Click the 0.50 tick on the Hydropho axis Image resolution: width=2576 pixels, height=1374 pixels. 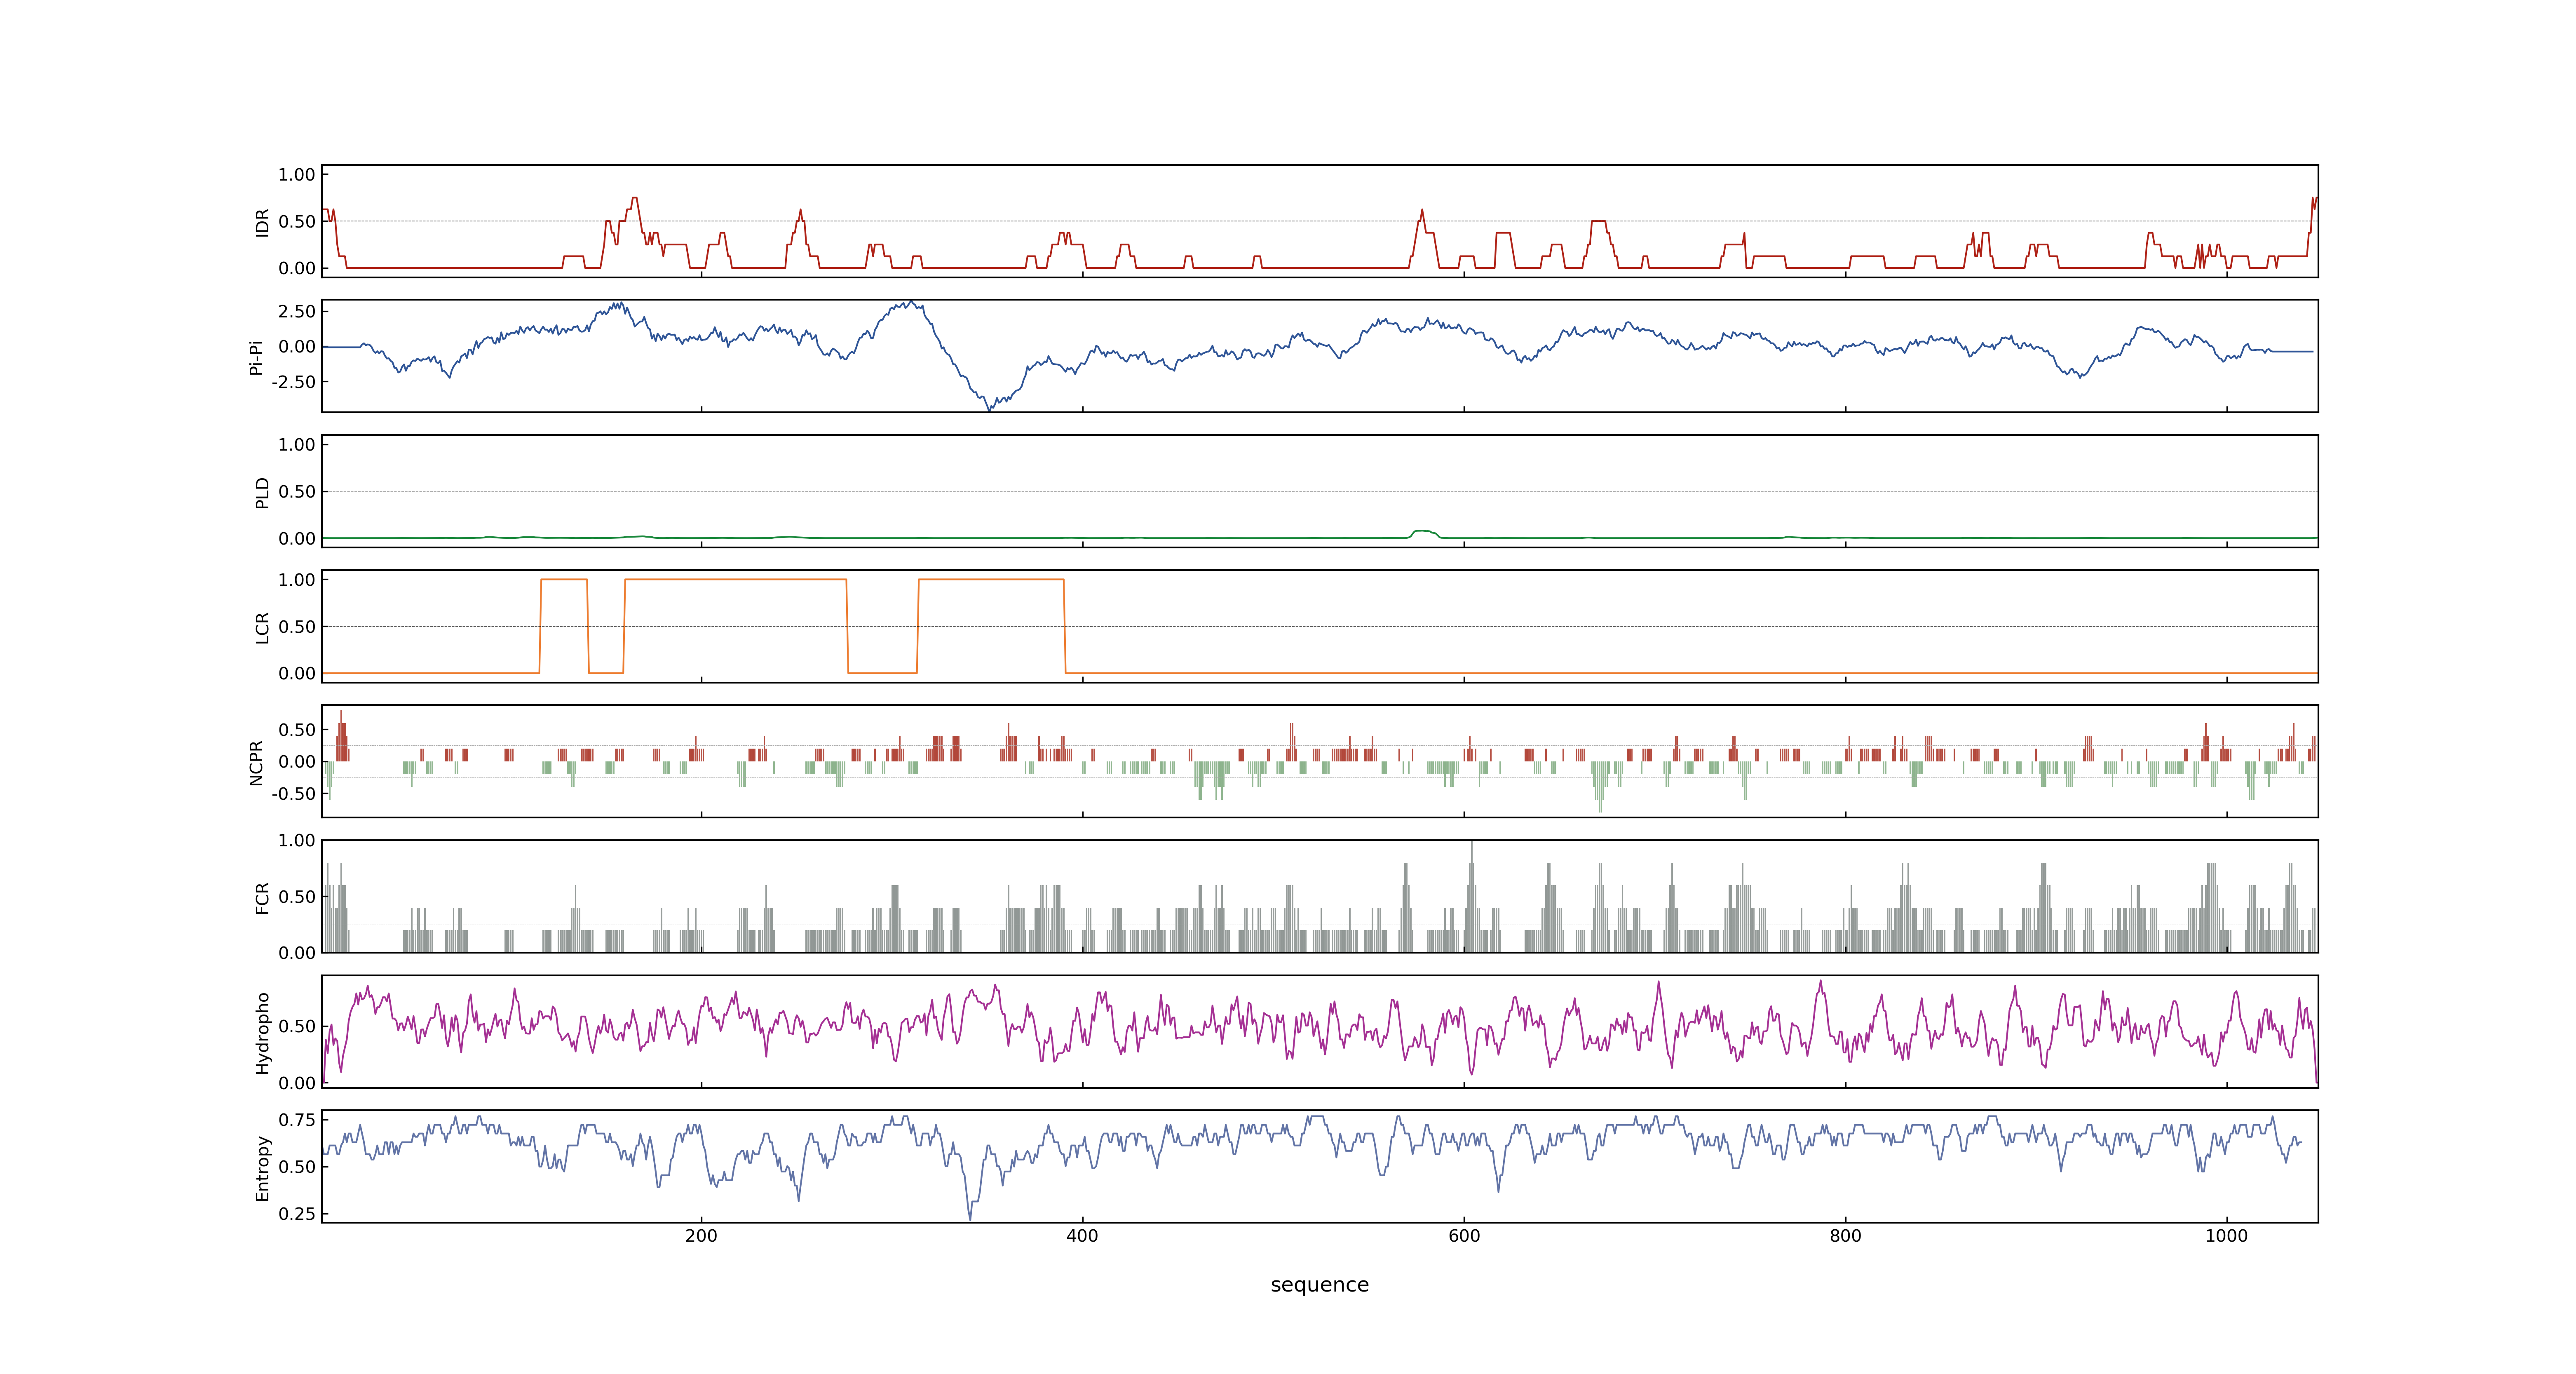[297, 1026]
